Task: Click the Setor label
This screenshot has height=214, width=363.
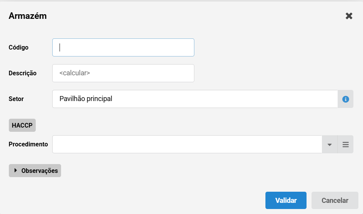Action: click(x=16, y=99)
